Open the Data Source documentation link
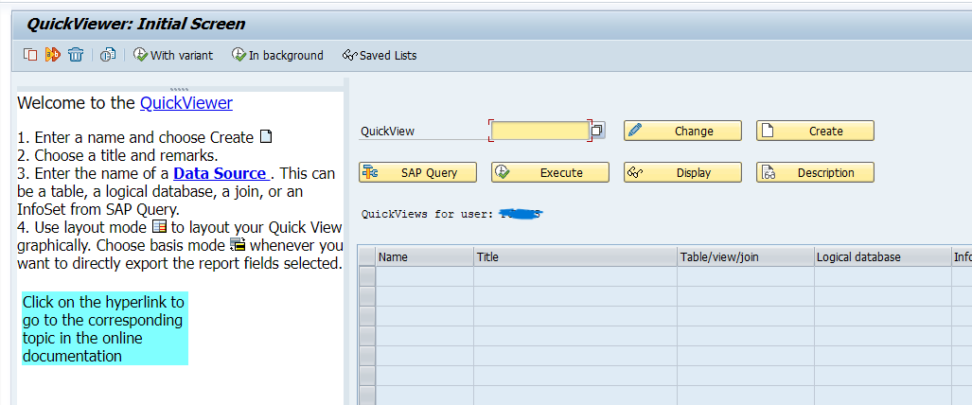Image resolution: width=972 pixels, height=405 pixels. 221,172
